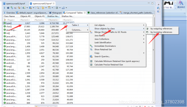187x107 pixels.
Task: Open the class_references tab
Action: (x=103, y=13)
